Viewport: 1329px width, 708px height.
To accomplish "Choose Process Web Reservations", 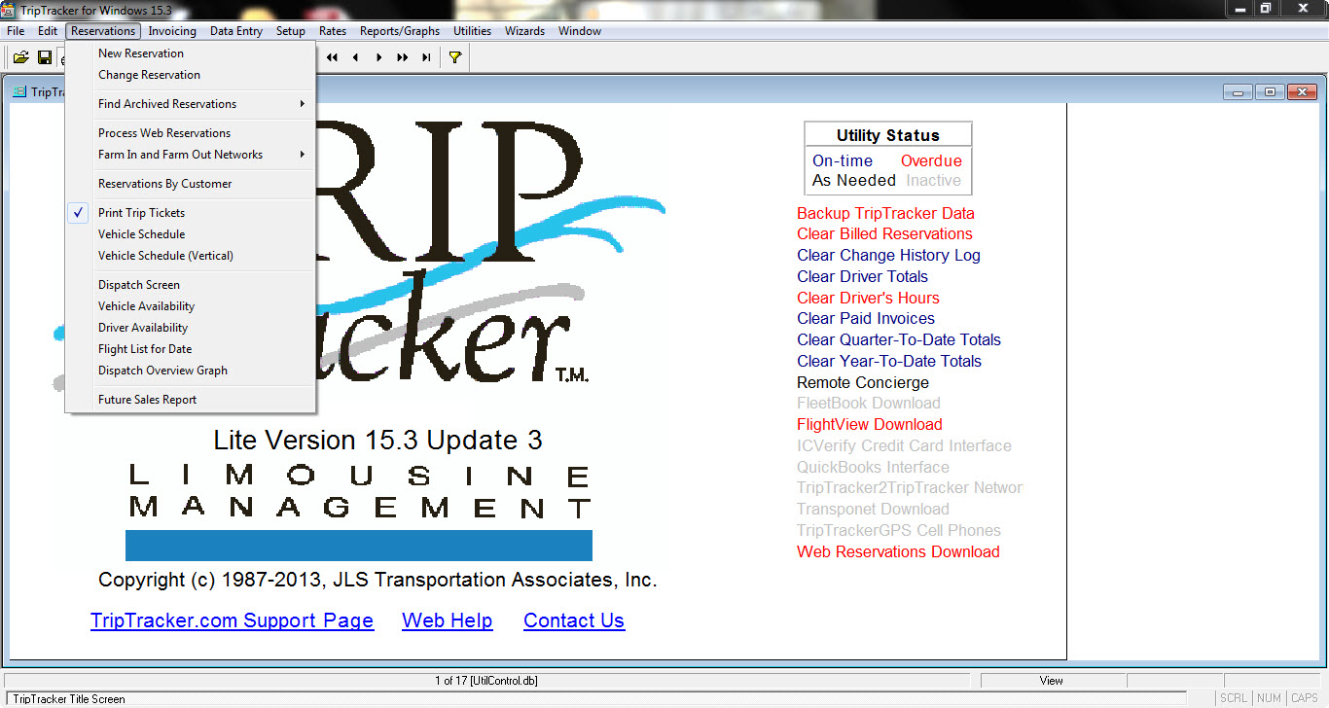I will tap(191, 133).
